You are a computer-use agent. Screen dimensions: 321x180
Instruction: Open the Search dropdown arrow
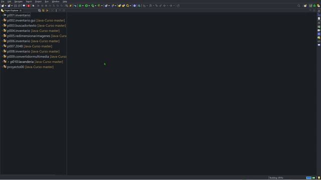(130, 5)
